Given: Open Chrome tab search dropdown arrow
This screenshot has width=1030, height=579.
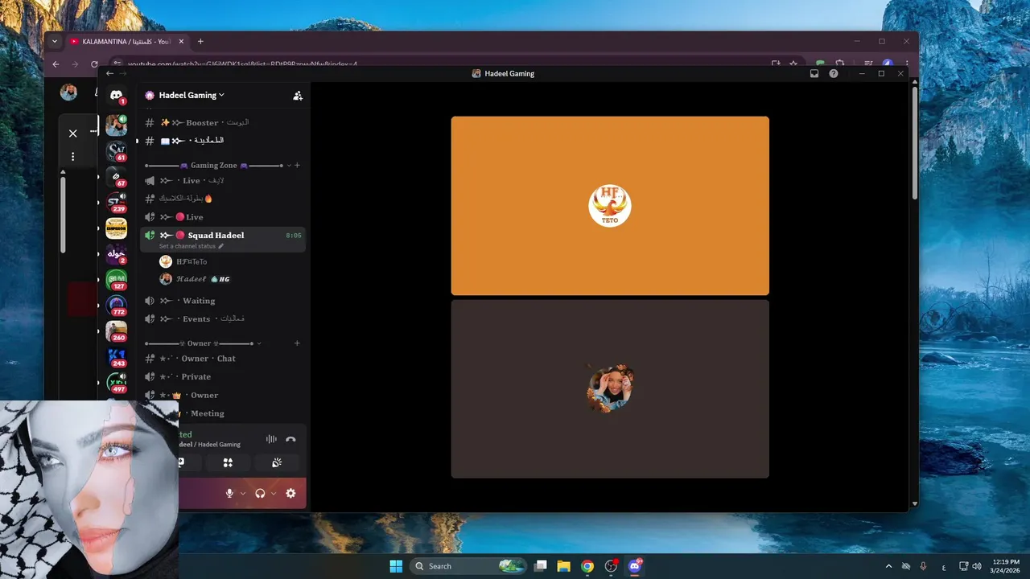Looking at the screenshot, I should 55,41.
